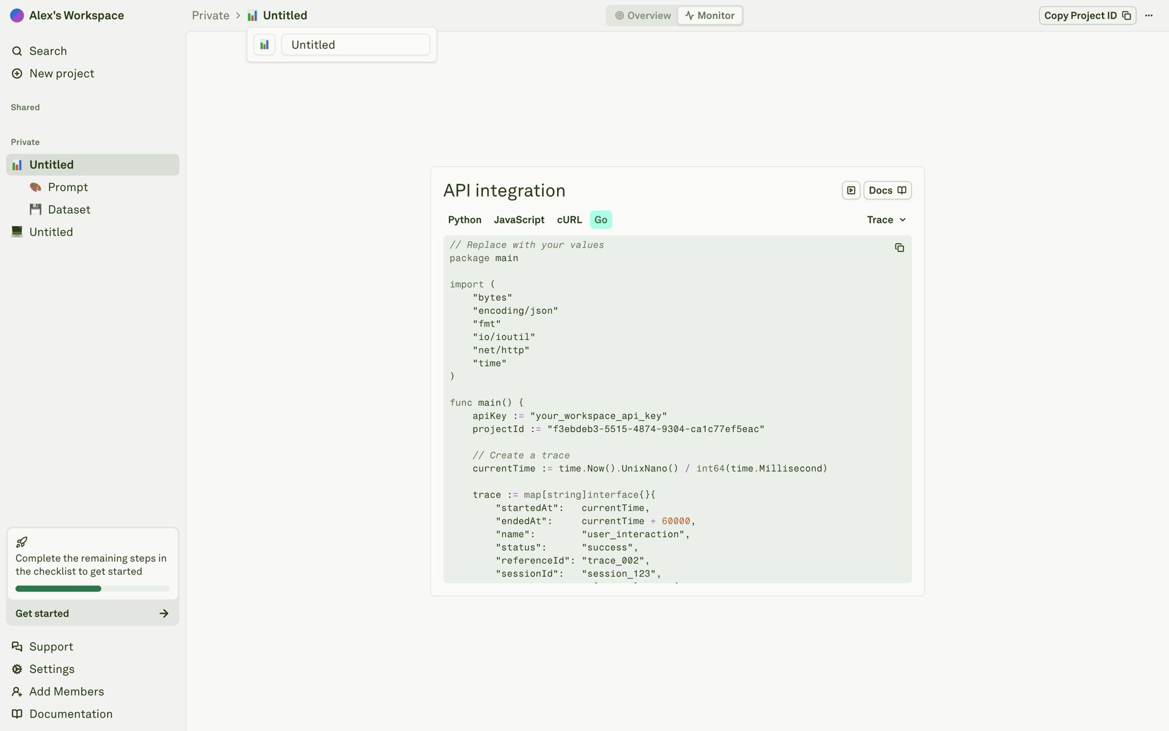Open the Trace type dropdown
The width and height of the screenshot is (1169, 731).
coord(886,220)
